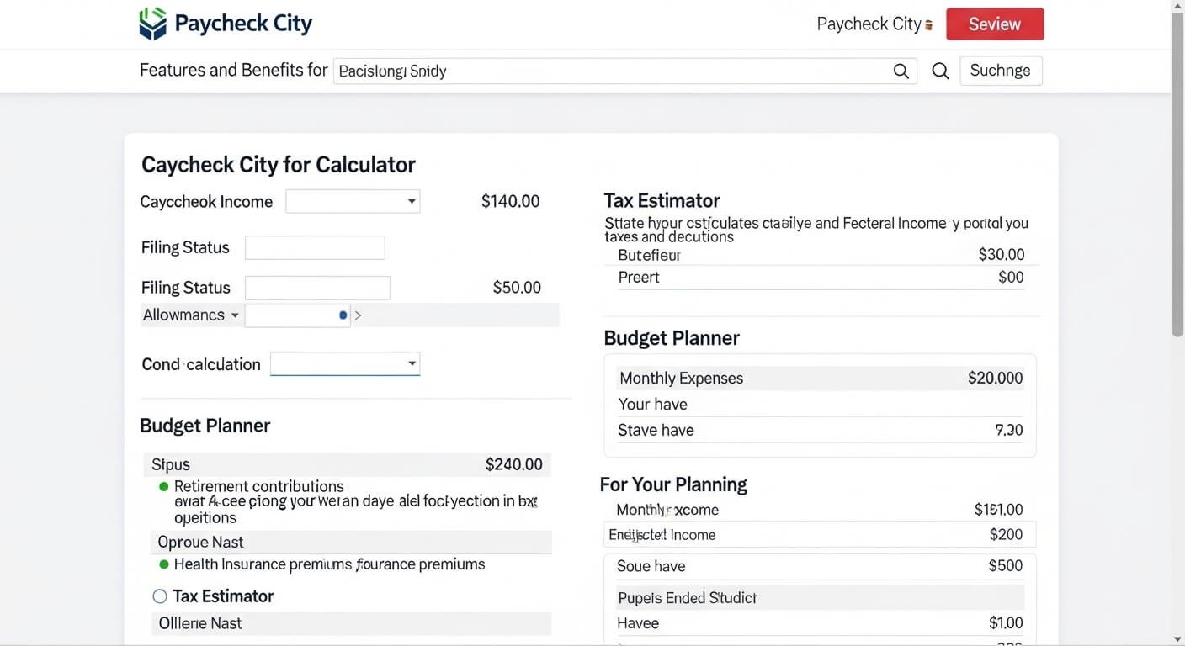This screenshot has width=1185, height=646.
Task: Click the magnifier icon inside search box
Action: pyautogui.click(x=901, y=71)
